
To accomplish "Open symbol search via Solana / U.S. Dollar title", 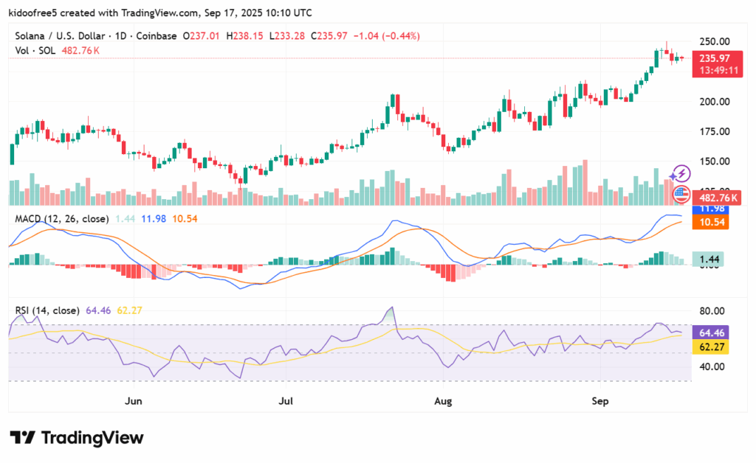I will (59, 35).
